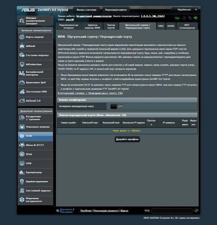Click the FAQ search magnifier icon

click(196, 210)
